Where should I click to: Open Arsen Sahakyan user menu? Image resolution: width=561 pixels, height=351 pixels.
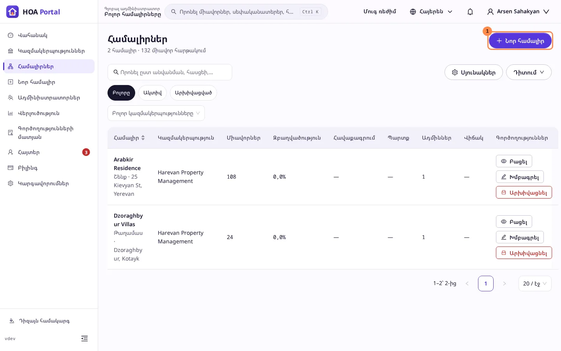(518, 12)
